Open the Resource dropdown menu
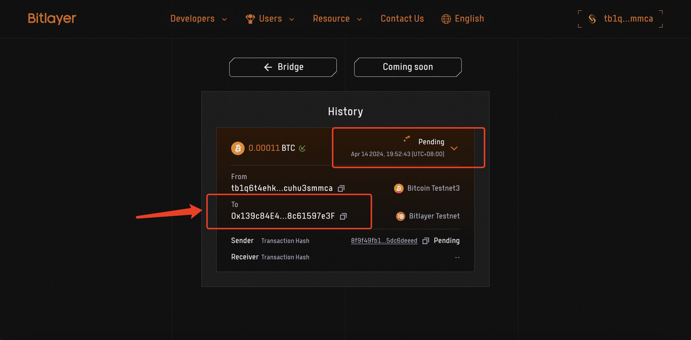 pyautogui.click(x=337, y=18)
